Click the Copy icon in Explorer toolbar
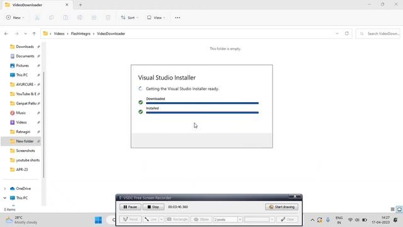 (52, 18)
